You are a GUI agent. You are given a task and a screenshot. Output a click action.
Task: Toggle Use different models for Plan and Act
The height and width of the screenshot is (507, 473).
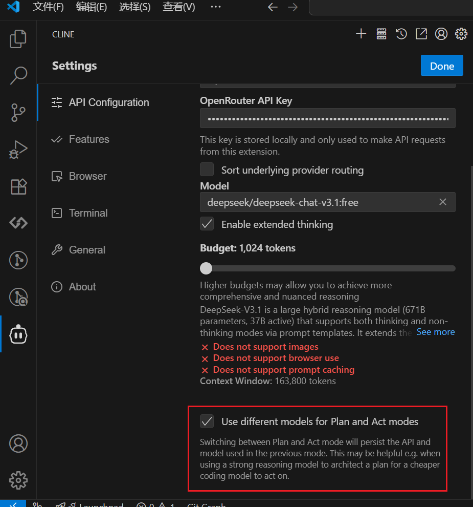pos(207,421)
